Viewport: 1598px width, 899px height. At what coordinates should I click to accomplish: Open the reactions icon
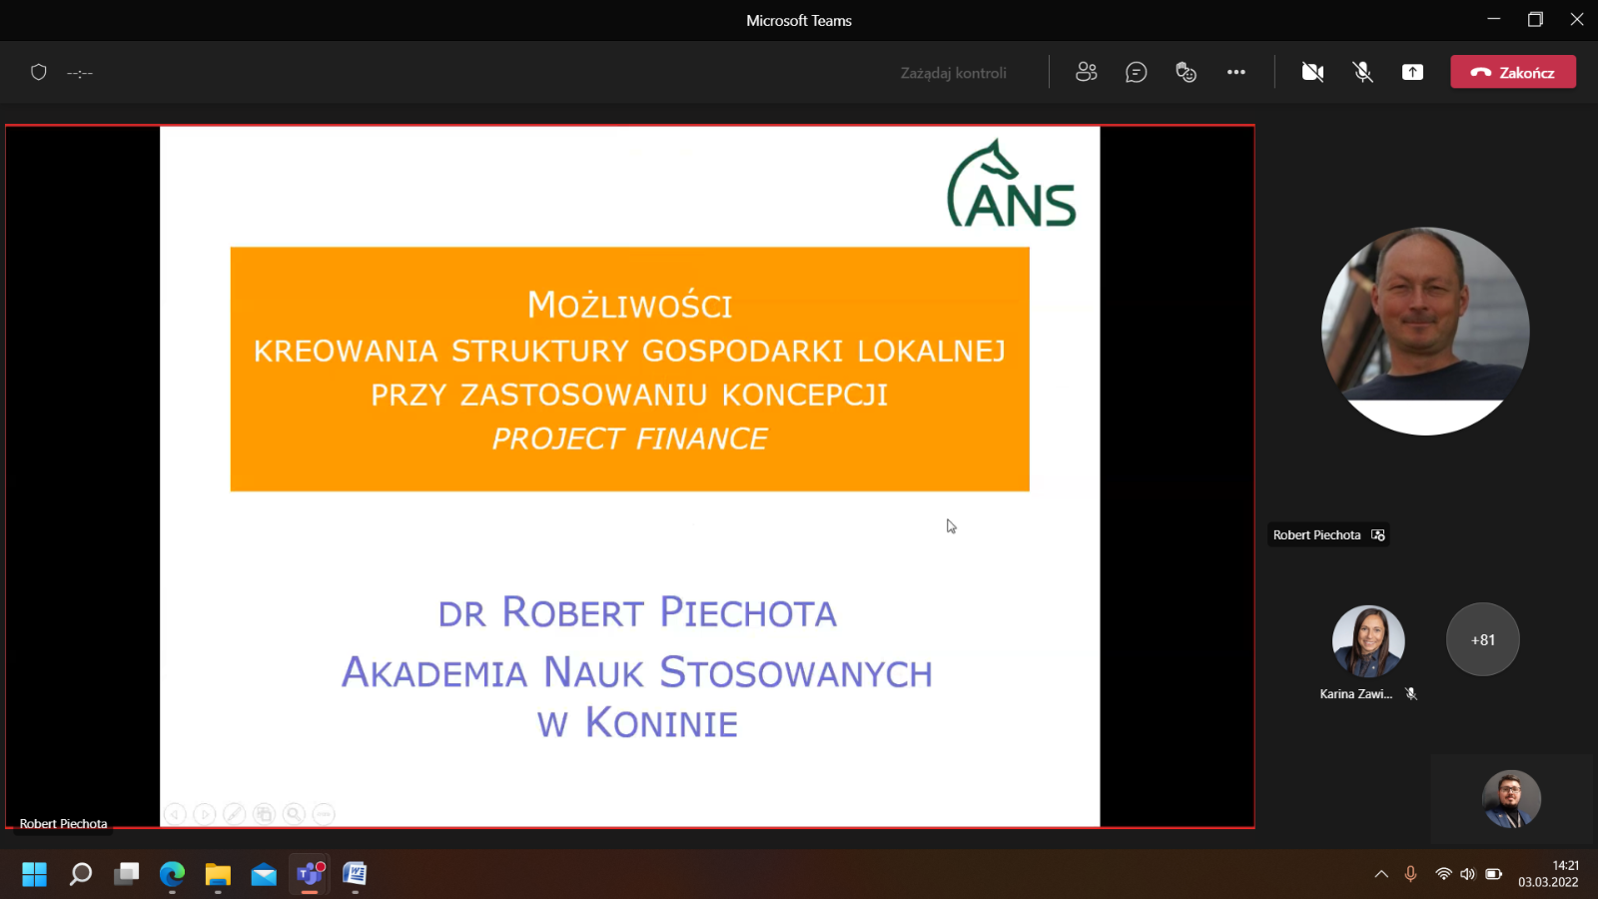click(x=1186, y=72)
